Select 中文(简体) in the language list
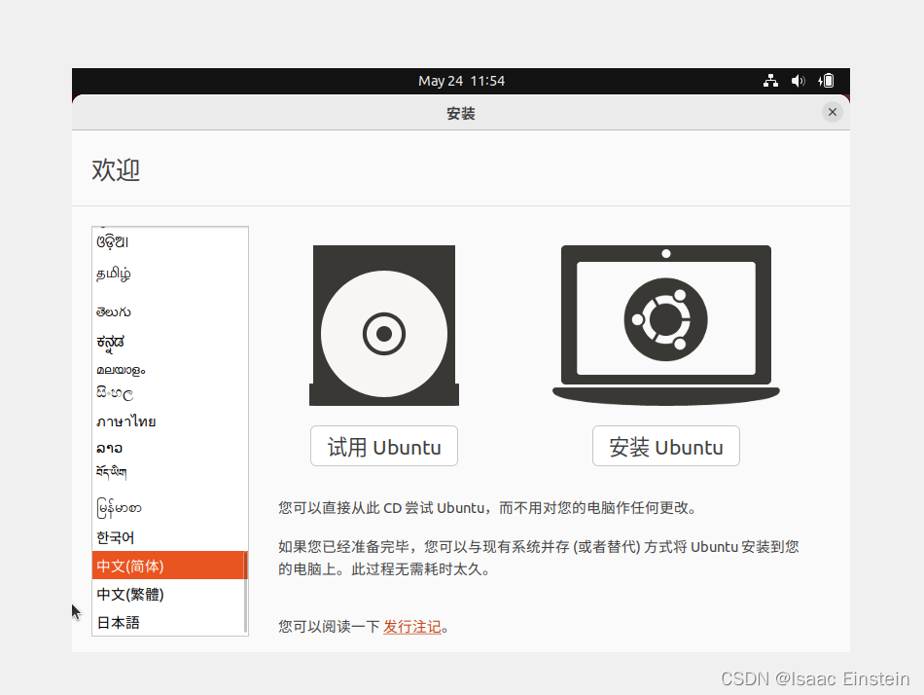The image size is (924, 695). [x=169, y=566]
